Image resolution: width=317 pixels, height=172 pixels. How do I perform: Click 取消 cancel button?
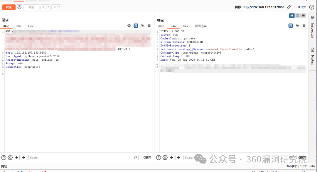pyautogui.click(x=31, y=7)
